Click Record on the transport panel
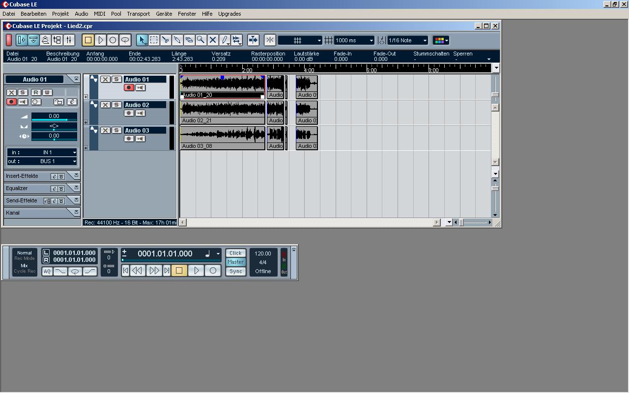The height and width of the screenshot is (393, 629). coord(213,270)
